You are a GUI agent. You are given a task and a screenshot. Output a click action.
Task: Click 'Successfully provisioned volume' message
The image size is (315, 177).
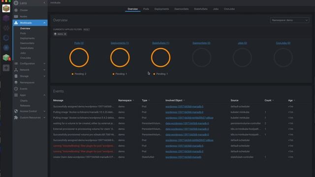pyautogui.click(x=84, y=135)
